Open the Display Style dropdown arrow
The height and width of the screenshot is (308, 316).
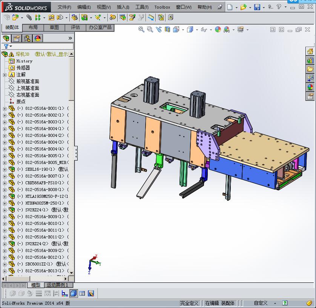tap(197, 30)
